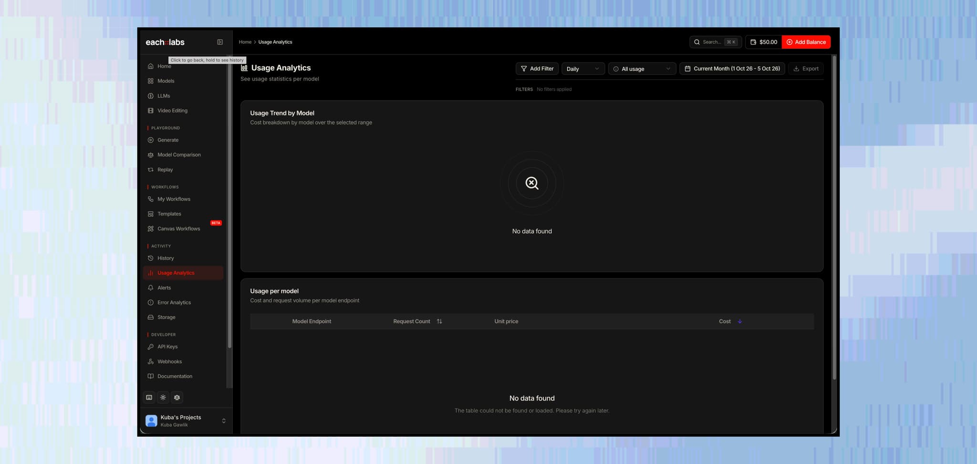Open the Generate playground

coord(183,140)
